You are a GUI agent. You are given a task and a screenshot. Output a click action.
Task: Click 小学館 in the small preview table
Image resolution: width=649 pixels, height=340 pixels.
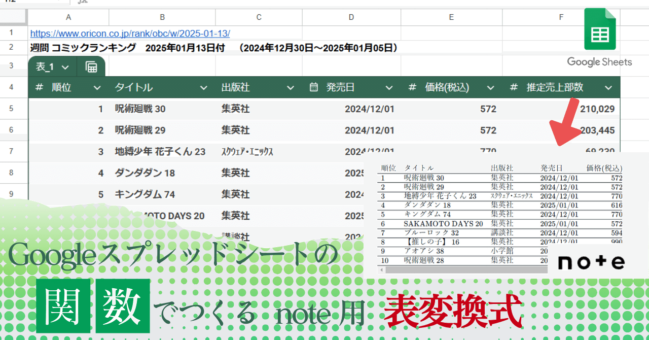pyautogui.click(x=502, y=251)
